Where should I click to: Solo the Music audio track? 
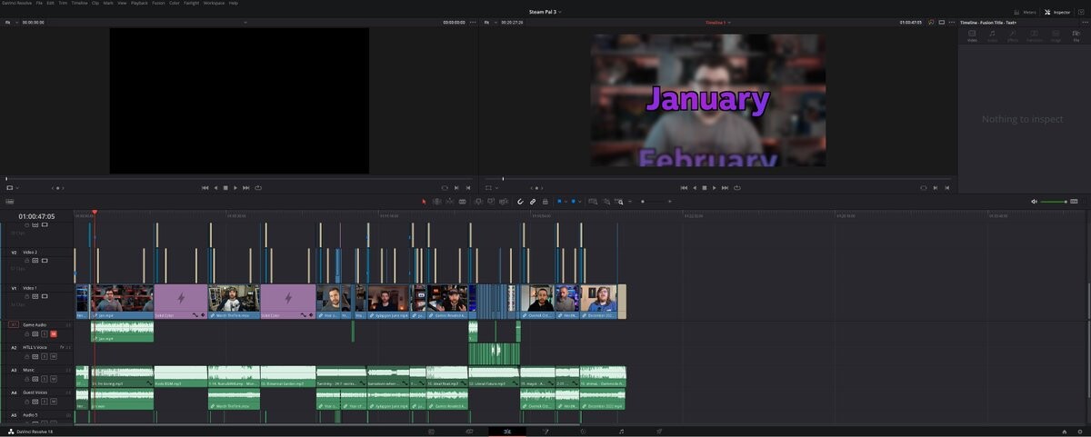(x=45, y=379)
